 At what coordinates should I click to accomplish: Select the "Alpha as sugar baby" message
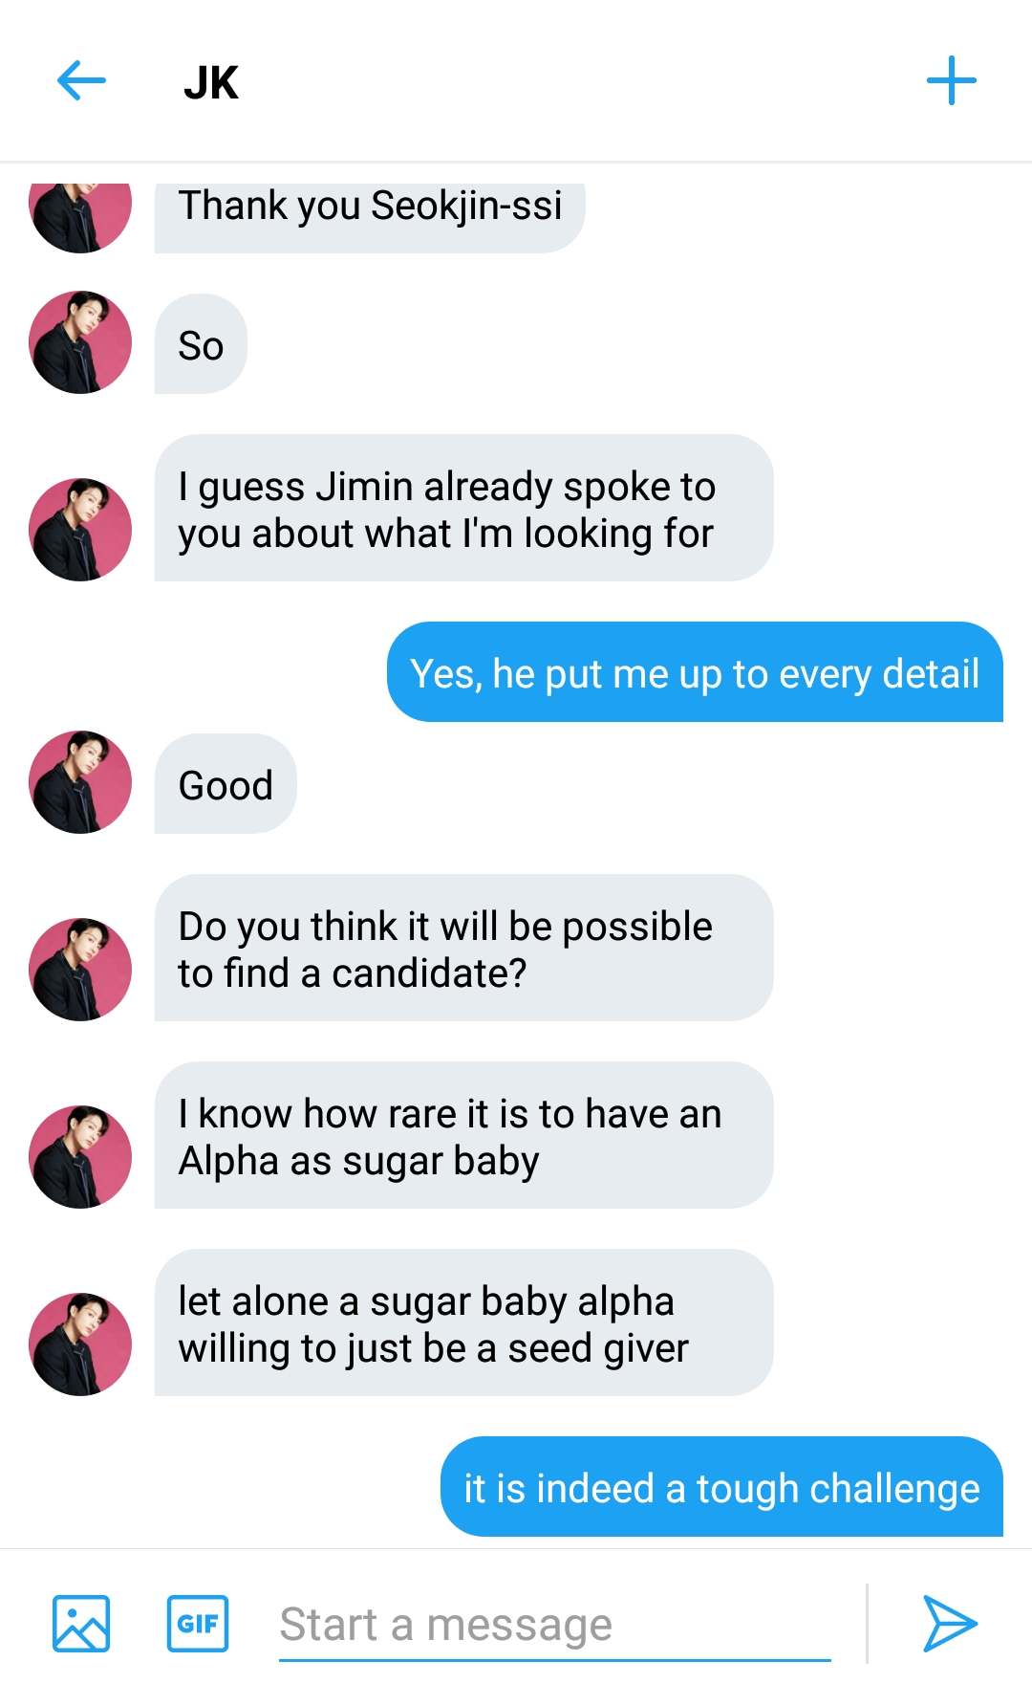coord(463,1136)
